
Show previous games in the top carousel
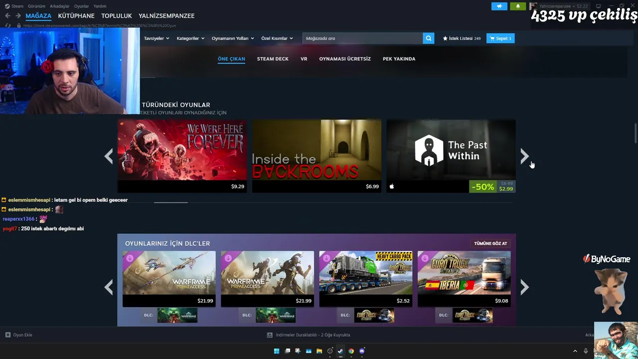click(x=109, y=157)
